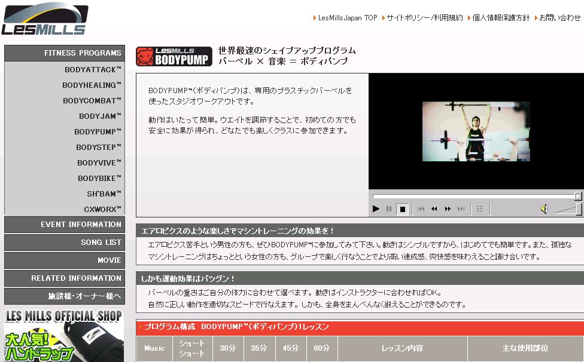Screen dimensions: 584x362
Task: Open BODYBIKE program page
Action: [99, 179]
